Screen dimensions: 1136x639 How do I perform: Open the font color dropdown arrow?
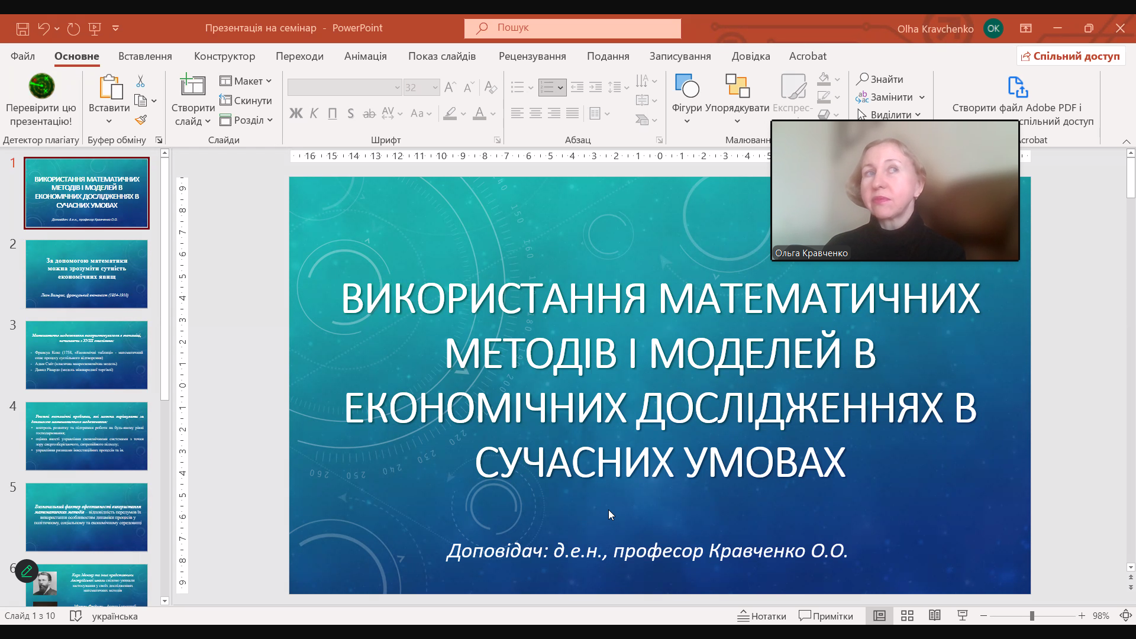pyautogui.click(x=492, y=113)
